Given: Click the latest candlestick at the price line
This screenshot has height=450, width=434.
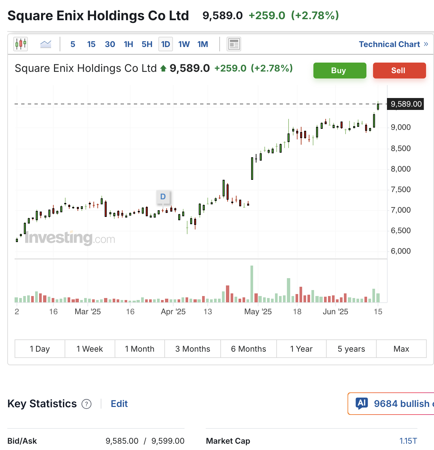Looking at the screenshot, I should [378, 106].
